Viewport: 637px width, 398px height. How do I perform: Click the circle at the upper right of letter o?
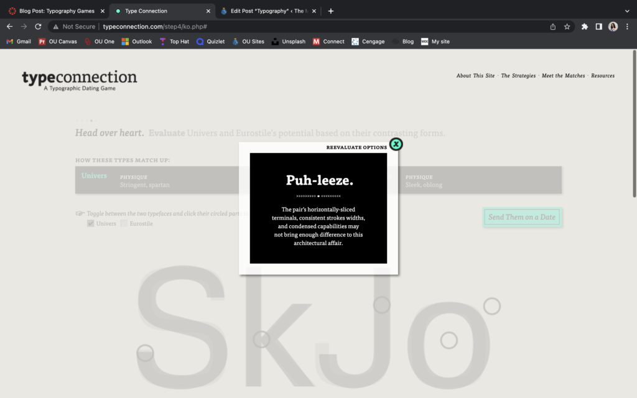pyautogui.click(x=492, y=306)
